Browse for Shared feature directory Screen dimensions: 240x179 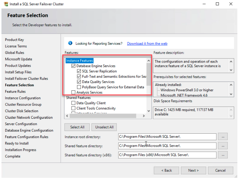[x=223, y=146]
